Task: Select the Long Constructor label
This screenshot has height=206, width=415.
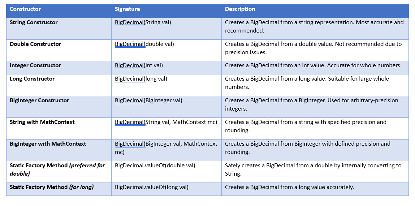Action: tap(32, 79)
